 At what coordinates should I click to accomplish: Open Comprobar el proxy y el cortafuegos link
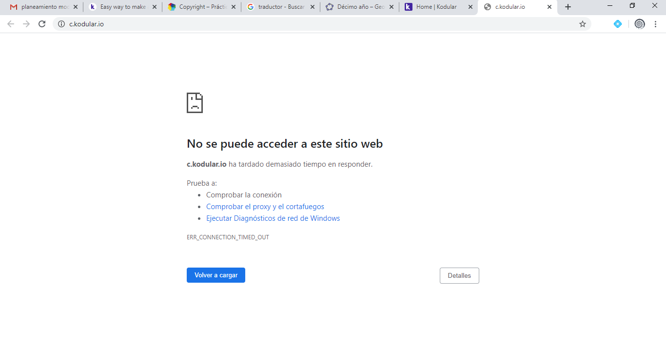coord(265,206)
